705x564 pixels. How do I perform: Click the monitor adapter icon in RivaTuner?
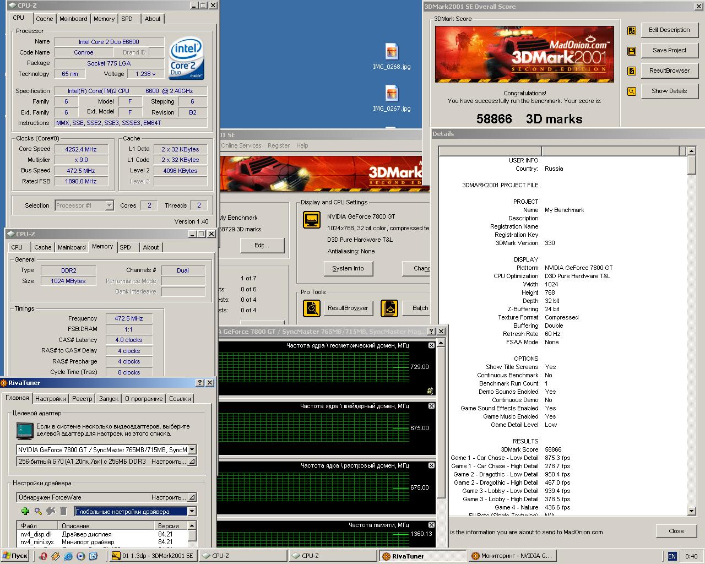[25, 431]
